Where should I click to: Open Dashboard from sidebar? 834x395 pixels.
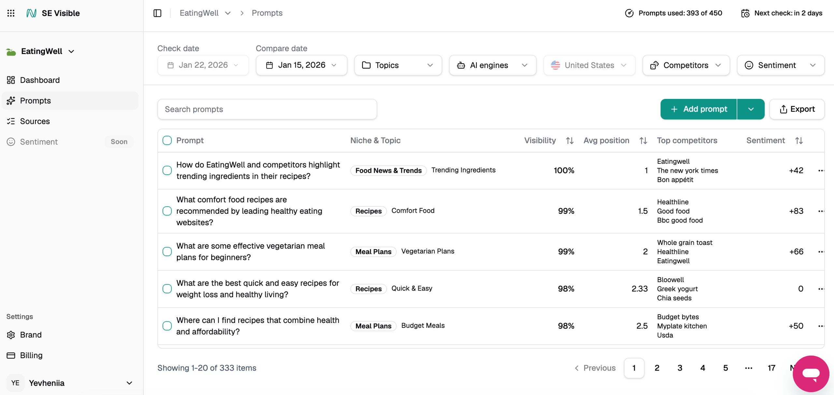[x=40, y=80]
